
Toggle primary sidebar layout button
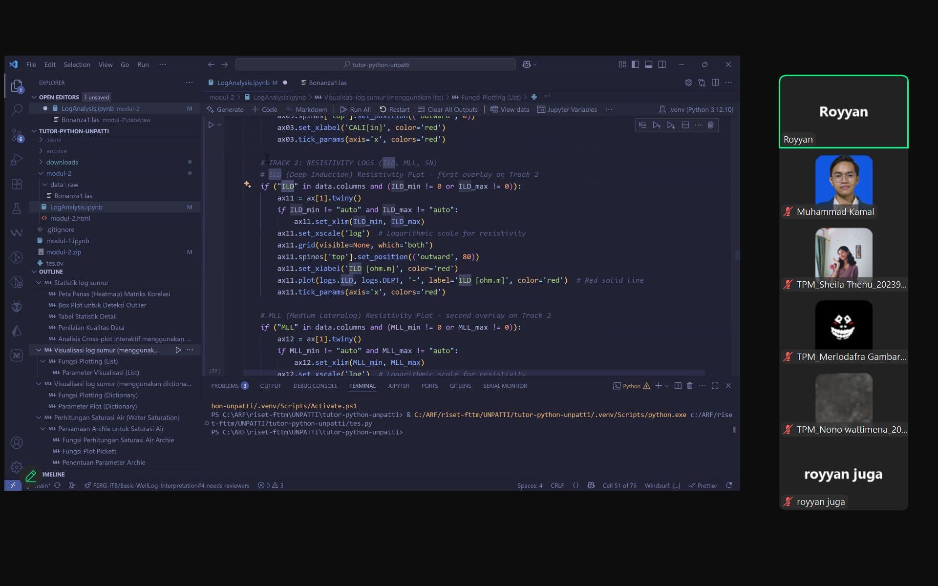(635, 64)
